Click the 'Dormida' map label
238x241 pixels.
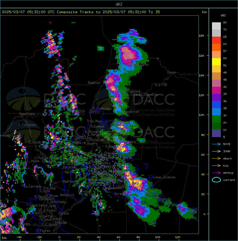coord(164,199)
